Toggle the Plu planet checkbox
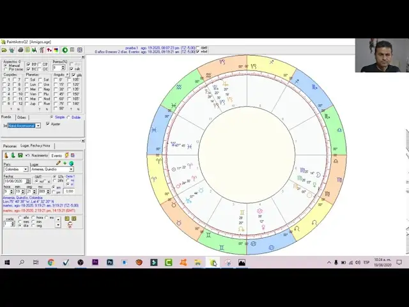 [x=40, y=94]
